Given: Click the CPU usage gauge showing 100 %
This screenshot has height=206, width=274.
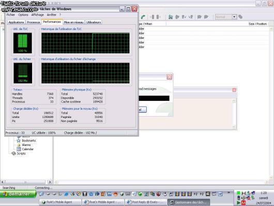Looking at the screenshot, I should coord(23,43).
